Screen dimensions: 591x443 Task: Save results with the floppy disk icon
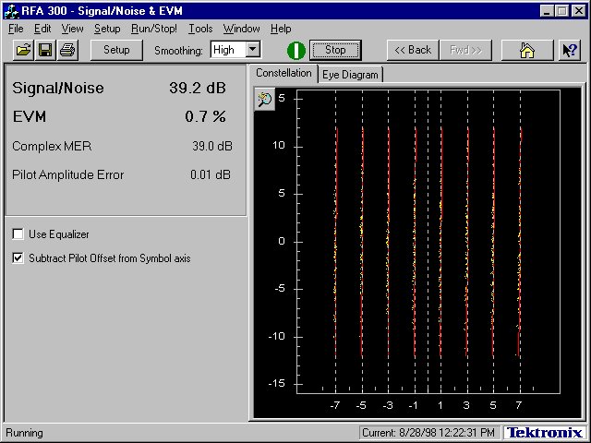coord(45,50)
